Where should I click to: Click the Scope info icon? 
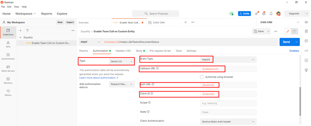coord(149,103)
